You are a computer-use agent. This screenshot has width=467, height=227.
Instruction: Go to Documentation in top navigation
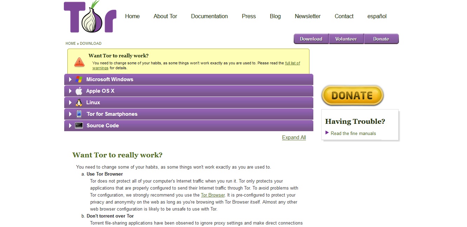point(209,16)
